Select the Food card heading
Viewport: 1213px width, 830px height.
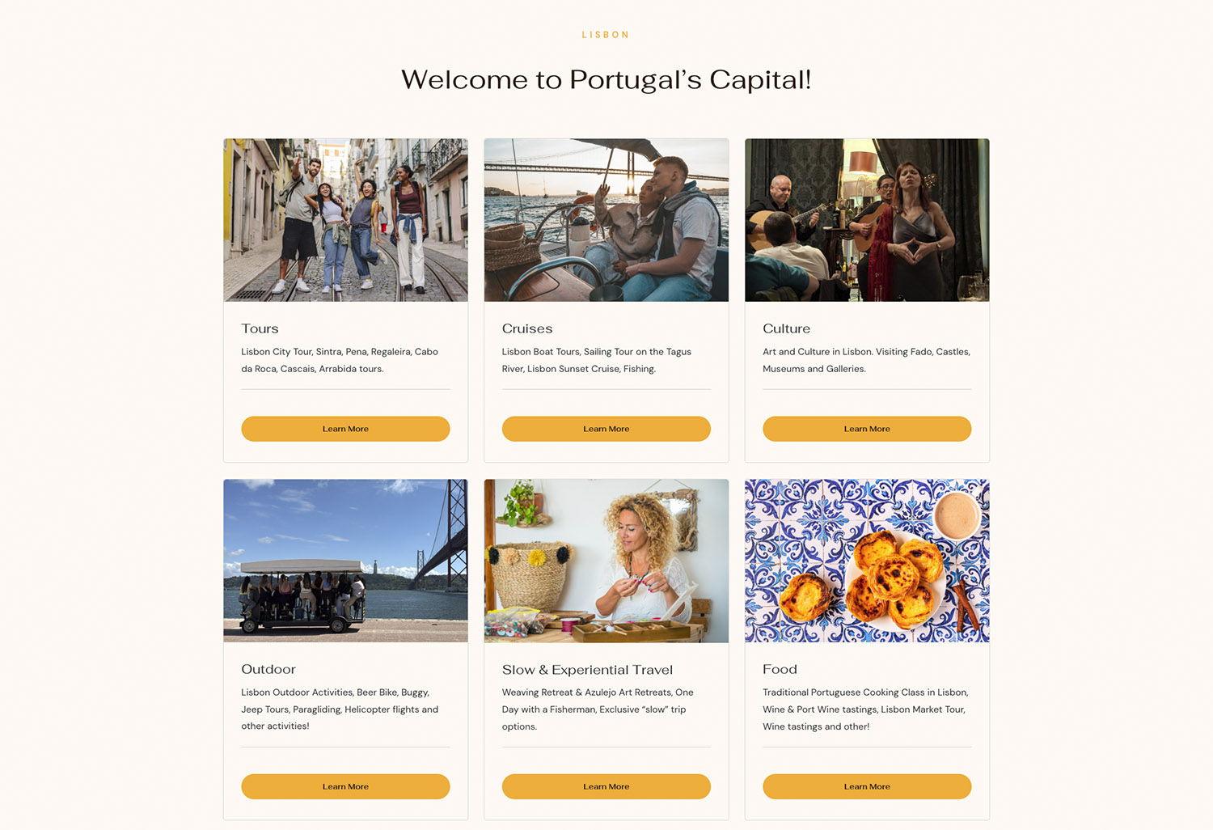click(780, 669)
